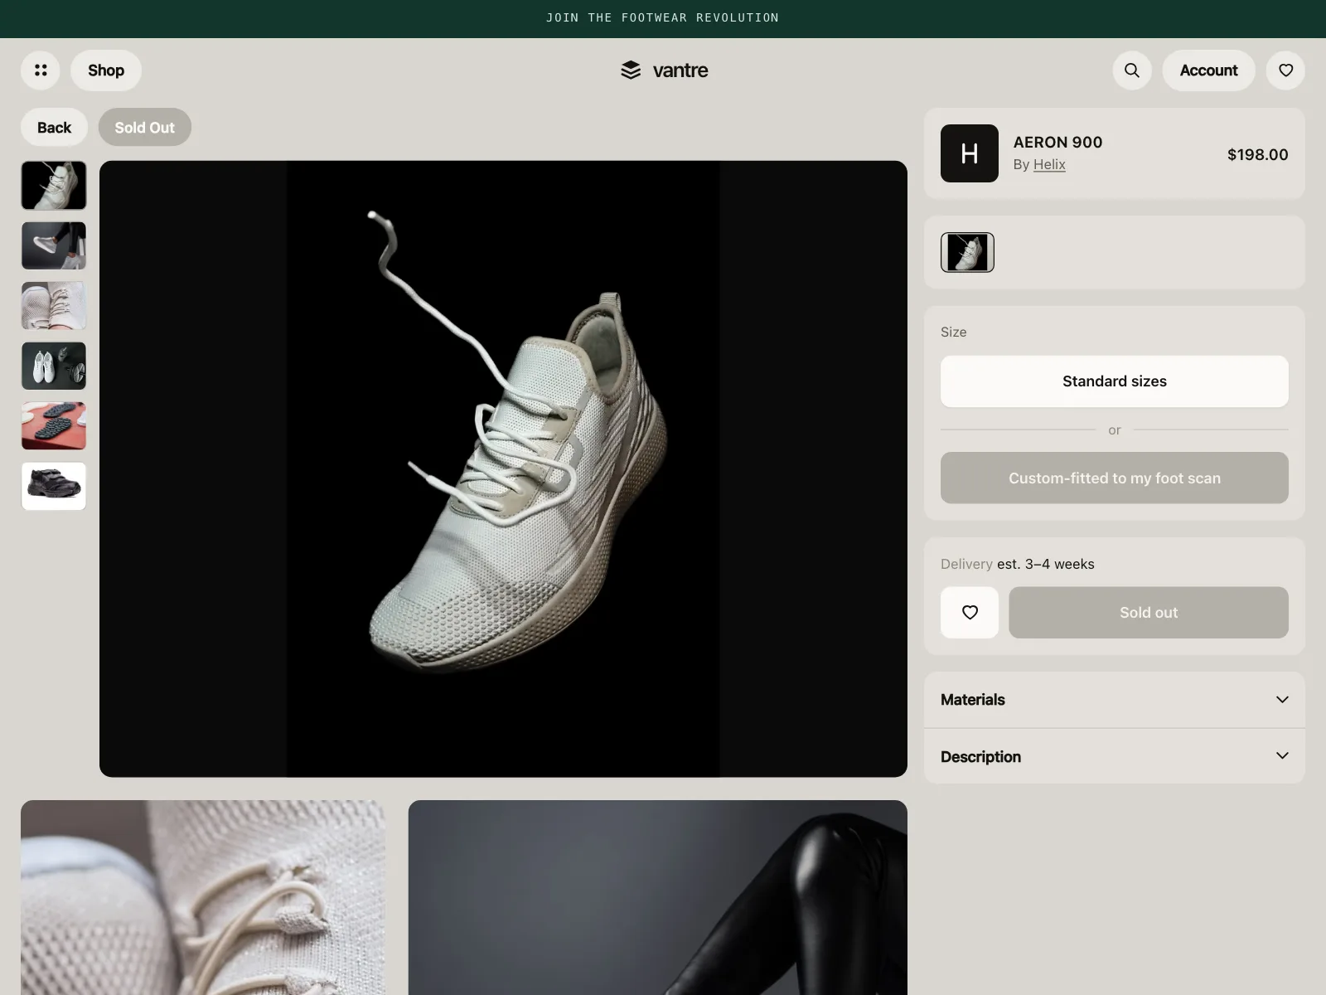This screenshot has width=1326, height=995.
Task: Open the Account menu
Action: (1208, 70)
